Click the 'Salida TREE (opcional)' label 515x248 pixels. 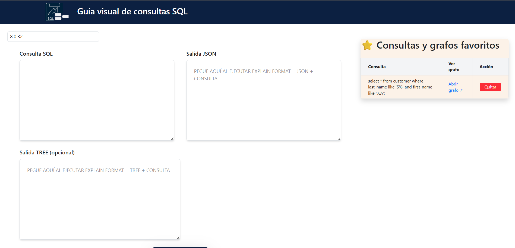[47, 152]
